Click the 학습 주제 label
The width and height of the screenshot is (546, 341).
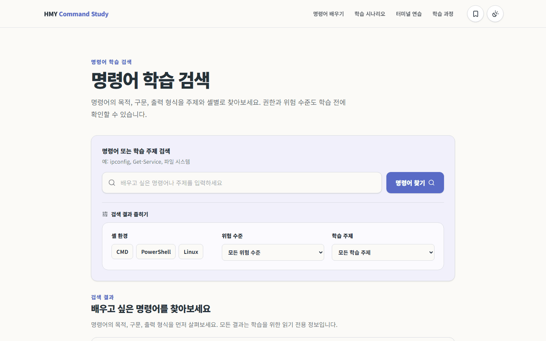point(342,236)
